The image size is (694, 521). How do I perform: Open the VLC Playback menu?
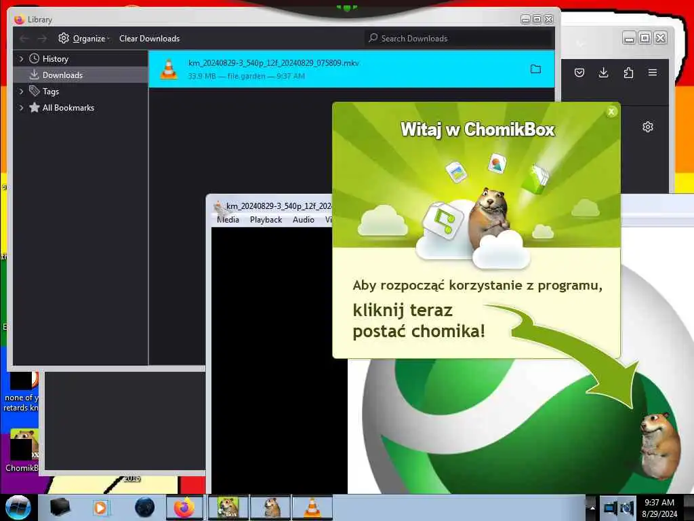pyautogui.click(x=266, y=220)
